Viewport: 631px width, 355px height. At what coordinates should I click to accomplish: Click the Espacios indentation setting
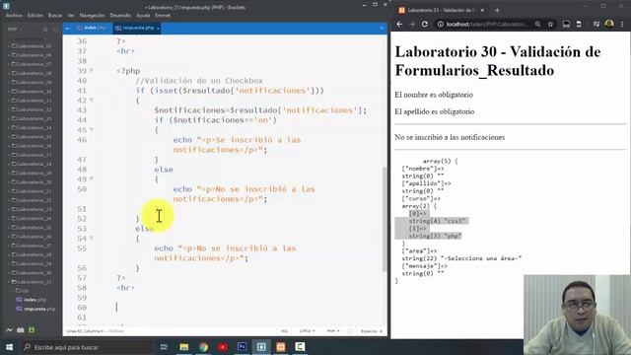point(372,331)
